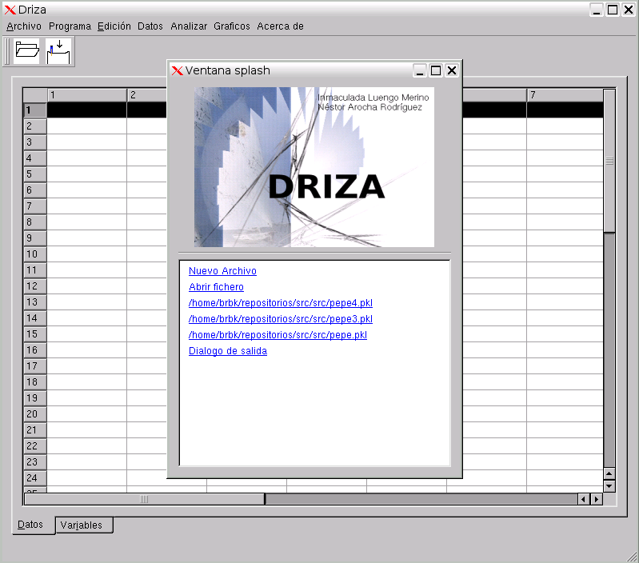
Task: Click the DRIZA splash image
Action: [314, 167]
